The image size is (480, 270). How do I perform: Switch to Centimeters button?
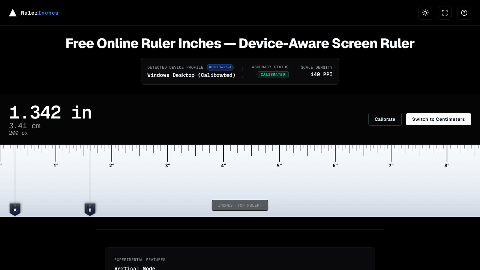coord(438,119)
